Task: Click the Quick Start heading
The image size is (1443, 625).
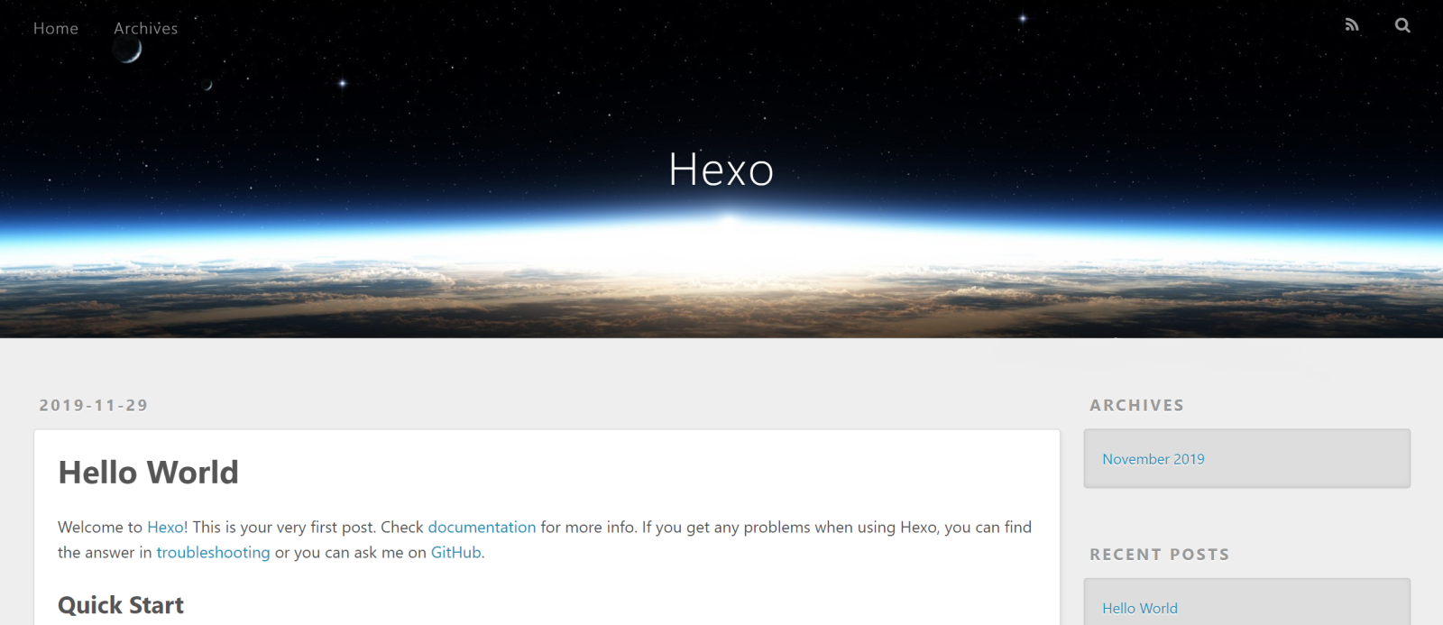Action: point(120,604)
